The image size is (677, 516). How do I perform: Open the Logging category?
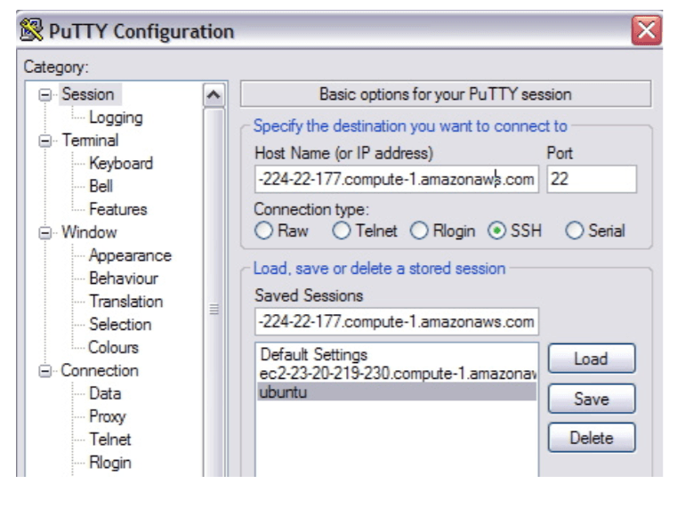(115, 117)
